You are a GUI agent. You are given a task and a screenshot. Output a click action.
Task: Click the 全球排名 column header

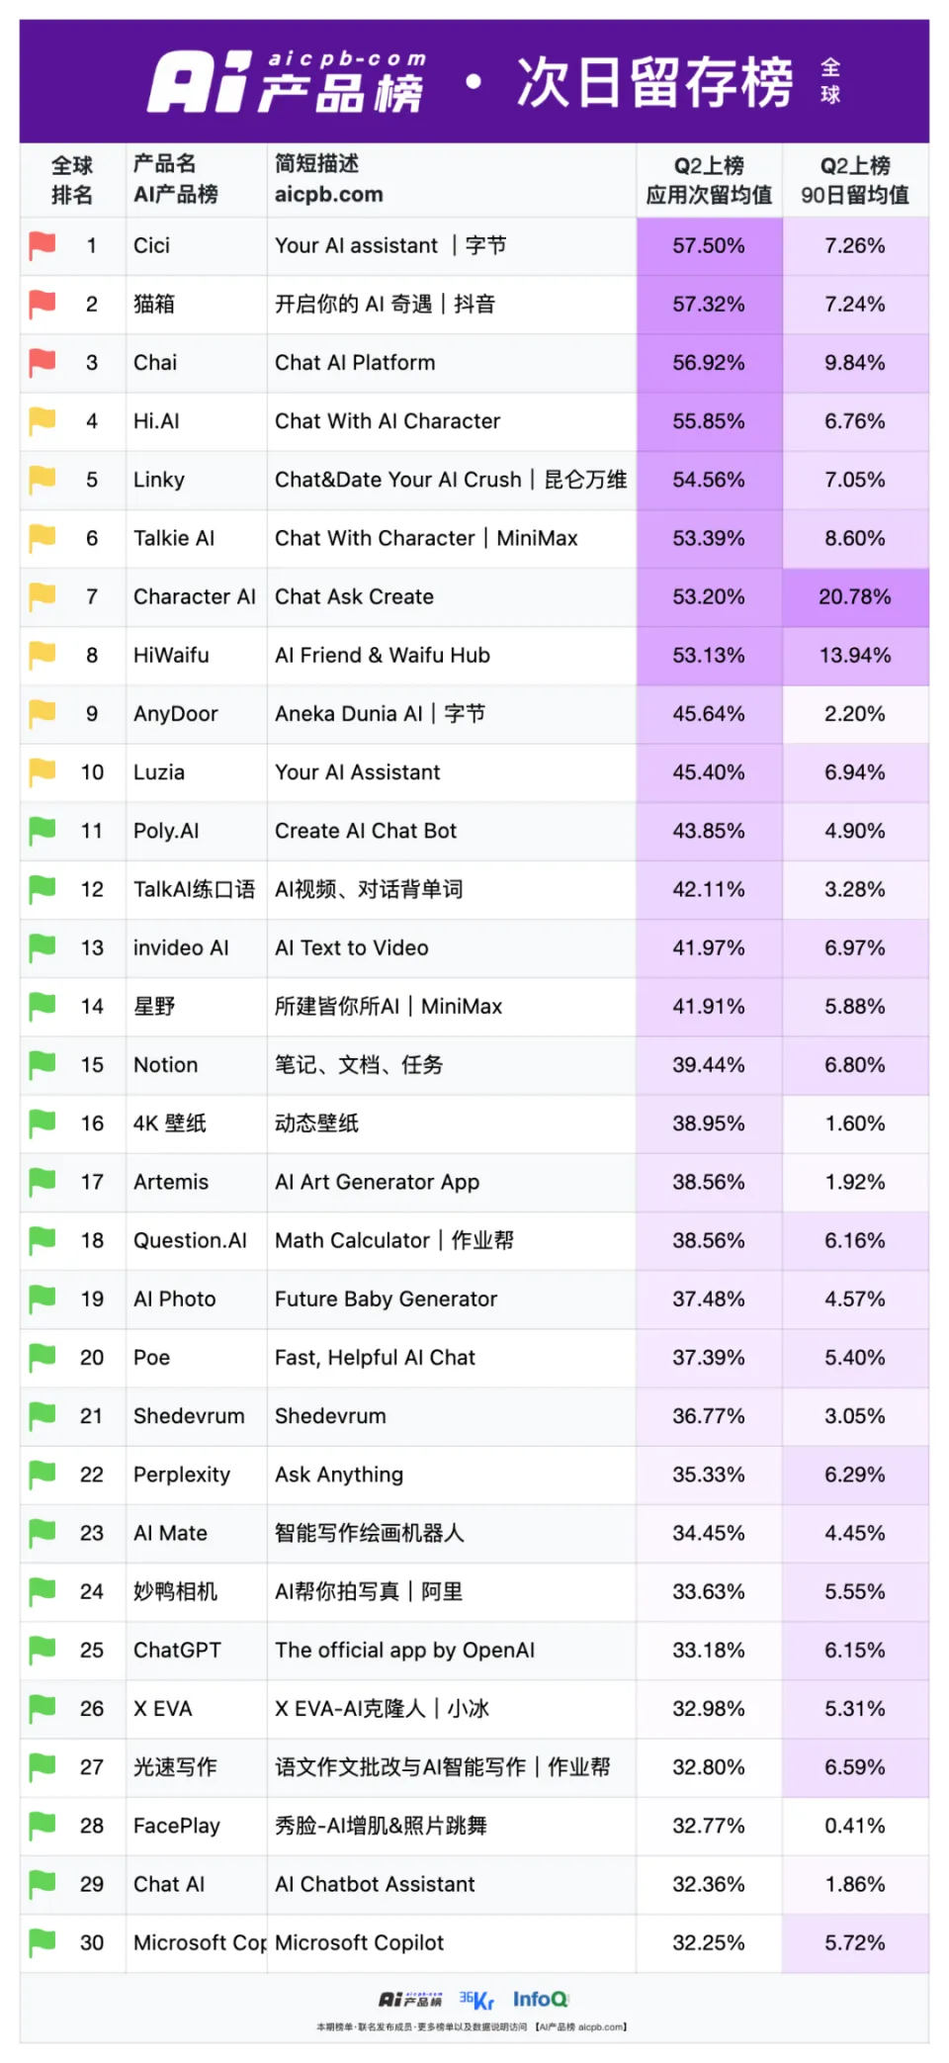72,180
